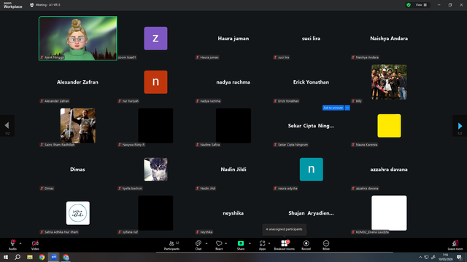This screenshot has width=467, height=262.
Task: Click the purple Z avatar of zoom baa01
Action: click(x=155, y=39)
